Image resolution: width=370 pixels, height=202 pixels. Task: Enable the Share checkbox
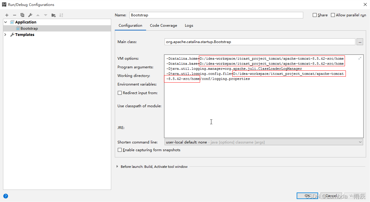click(x=315, y=15)
